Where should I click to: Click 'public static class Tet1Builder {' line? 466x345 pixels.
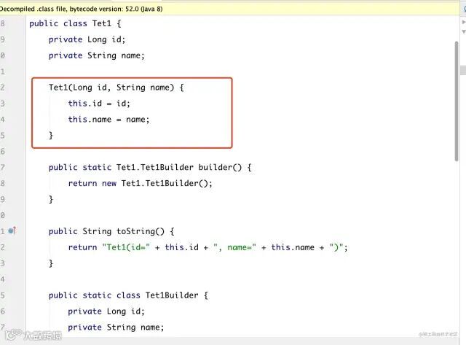[x=128, y=295]
